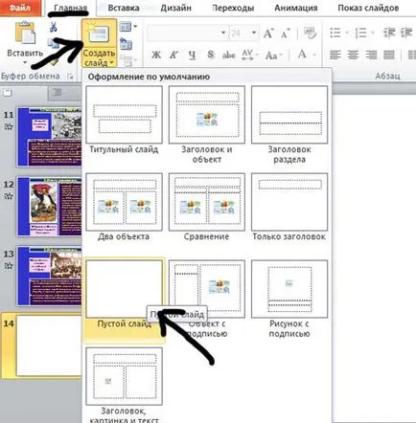The height and width of the screenshot is (423, 416).
Task: Toggle Underline (Ч) formatting
Action: (192, 55)
